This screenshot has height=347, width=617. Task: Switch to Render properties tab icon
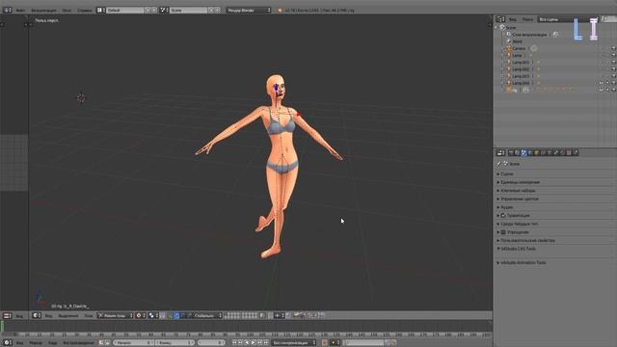(x=511, y=152)
